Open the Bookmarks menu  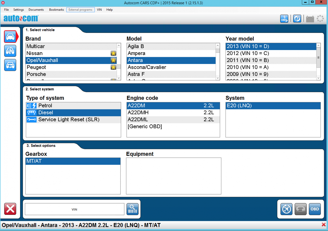pyautogui.click(x=57, y=10)
